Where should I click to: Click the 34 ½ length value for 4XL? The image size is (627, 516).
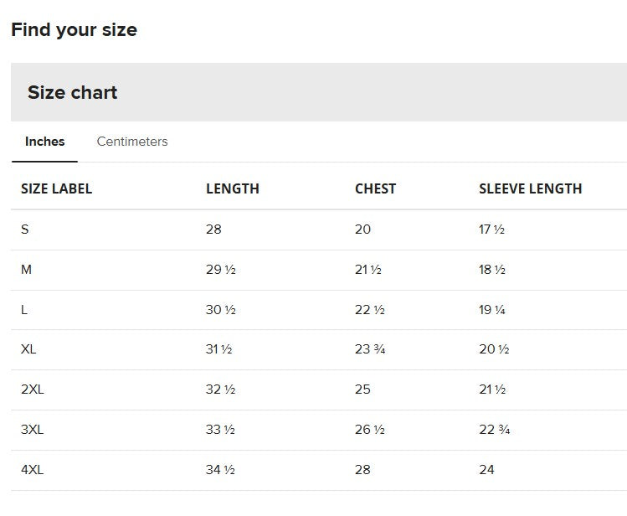220,470
